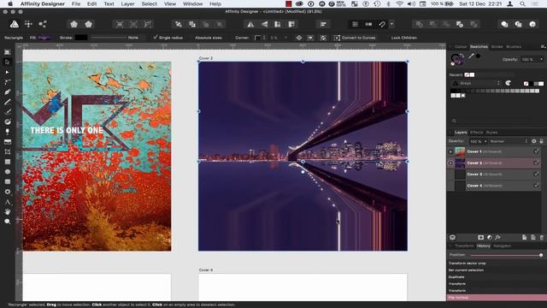Toggle visibility checkbox of Cover 2 layer
Screen dimensions: 547x308
(537, 163)
